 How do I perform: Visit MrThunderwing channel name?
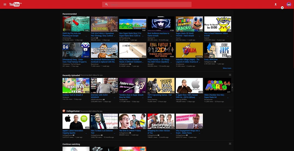click(124, 38)
